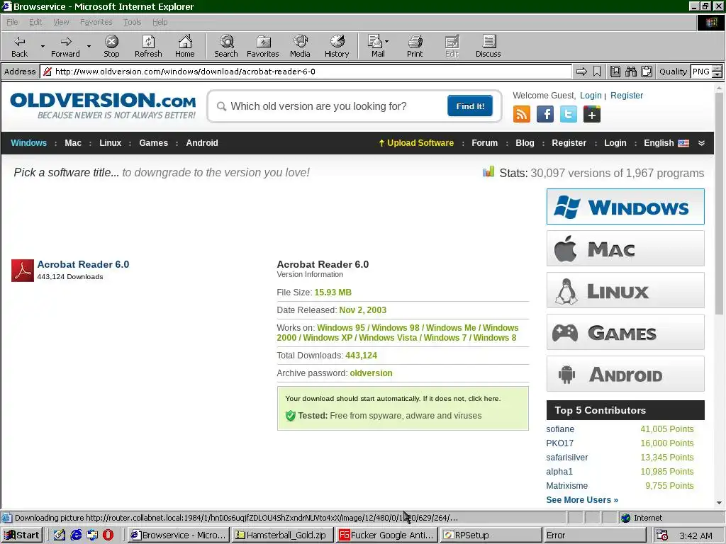Refresh the current page
The width and height of the screenshot is (726, 544).
(x=148, y=46)
